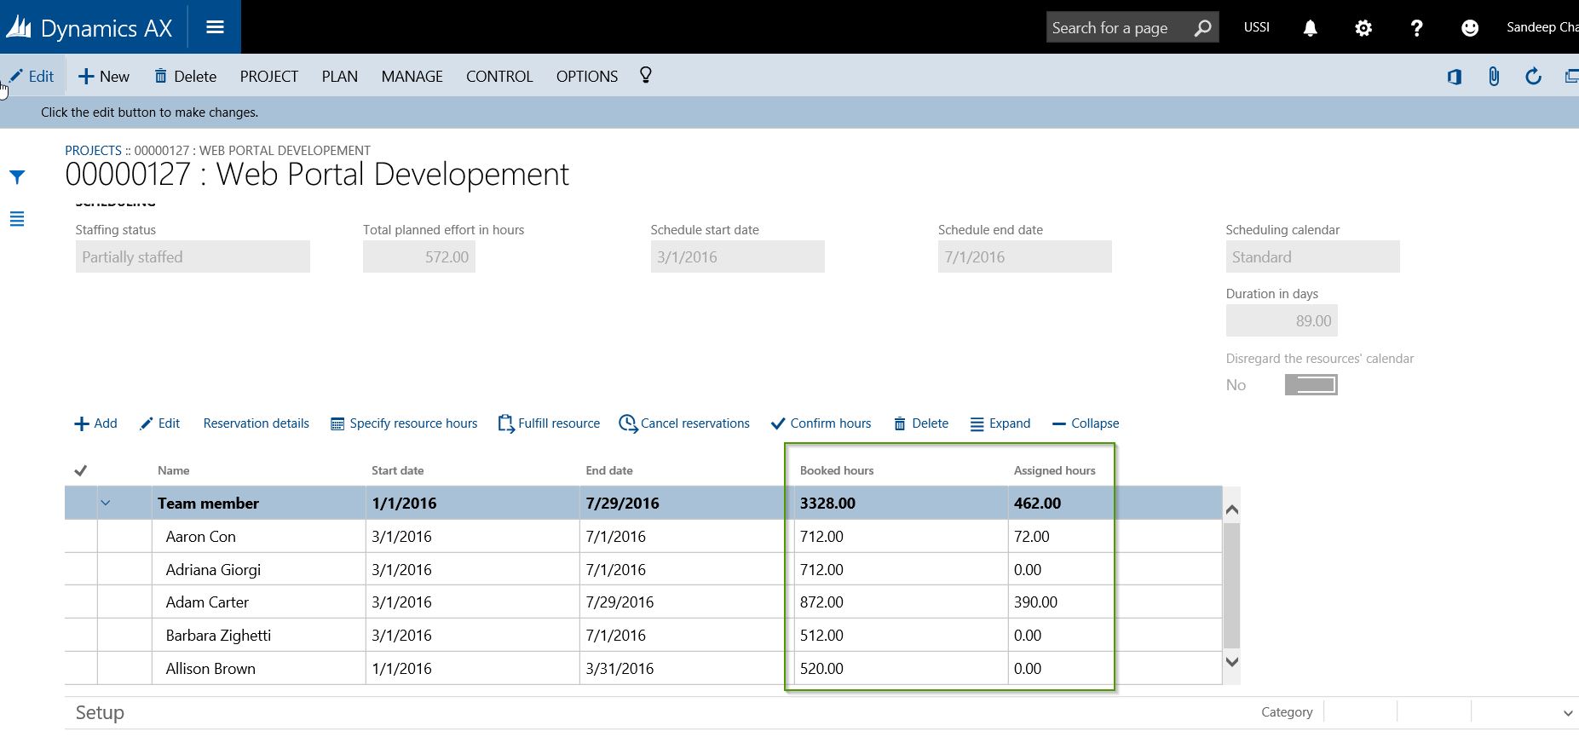Image resolution: width=1579 pixels, height=737 pixels.
Task: Click the smiley feedback icon
Action: point(1469,28)
